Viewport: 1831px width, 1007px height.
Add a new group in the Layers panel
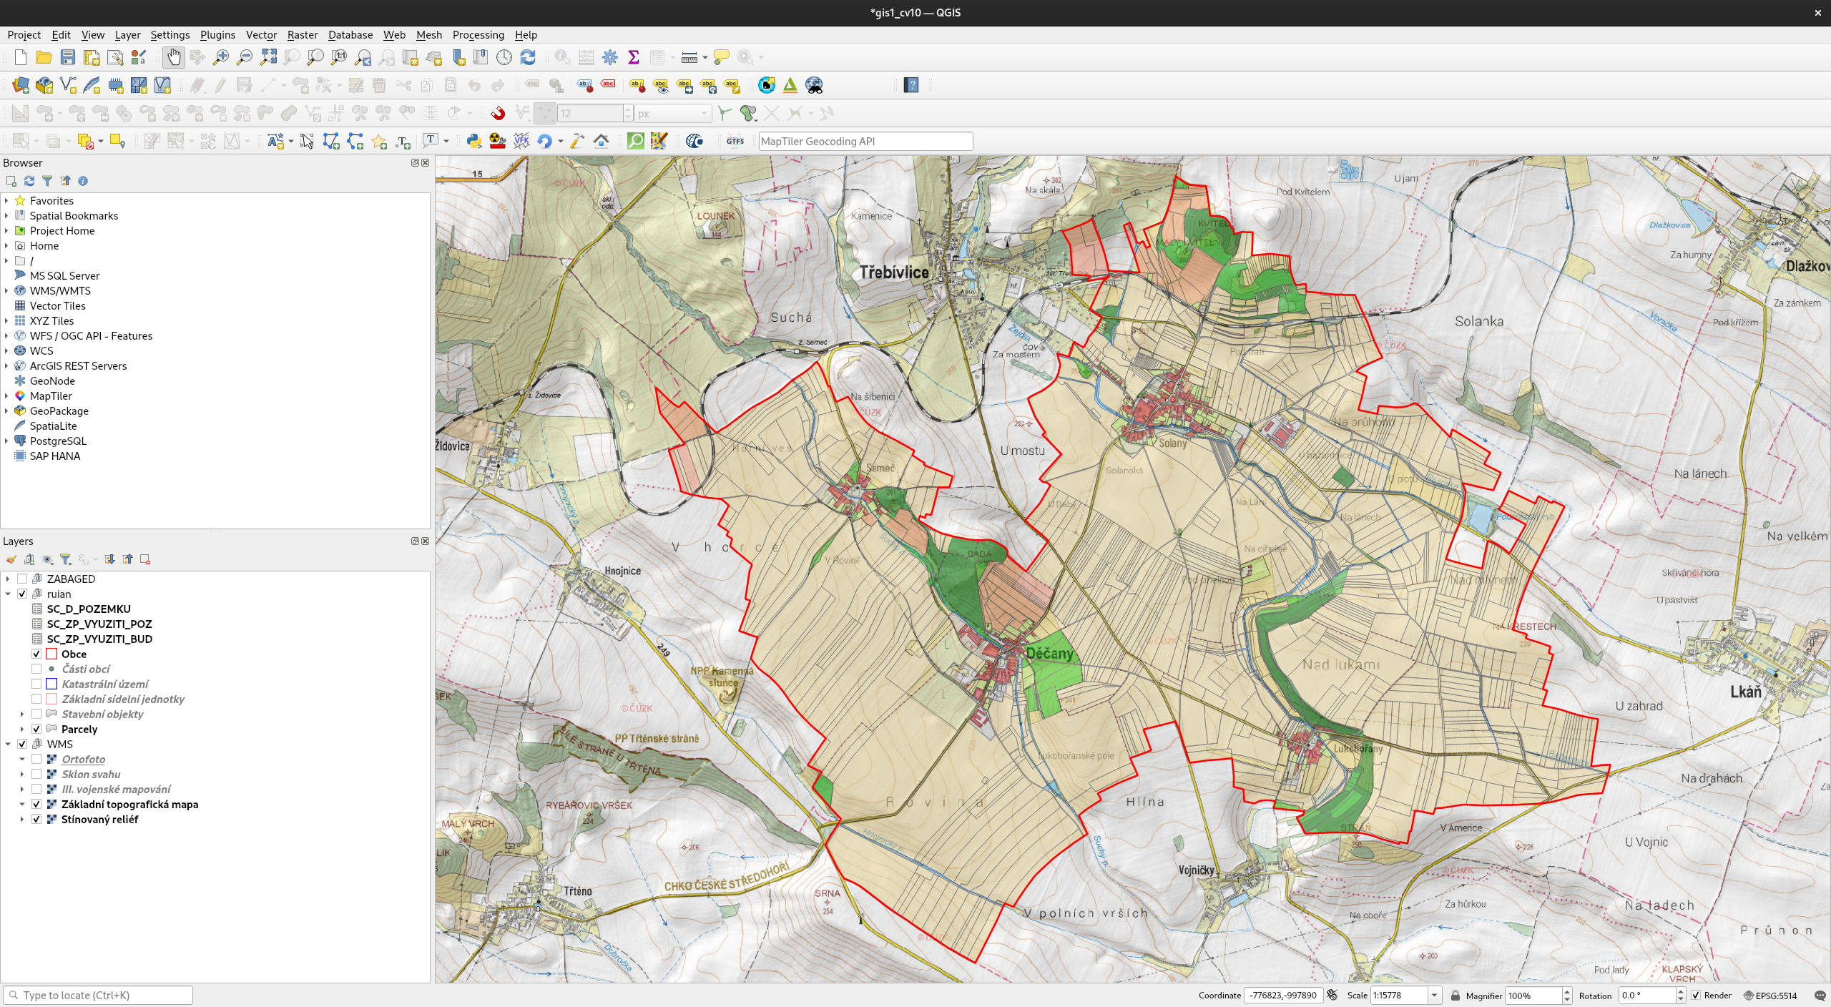[29, 559]
